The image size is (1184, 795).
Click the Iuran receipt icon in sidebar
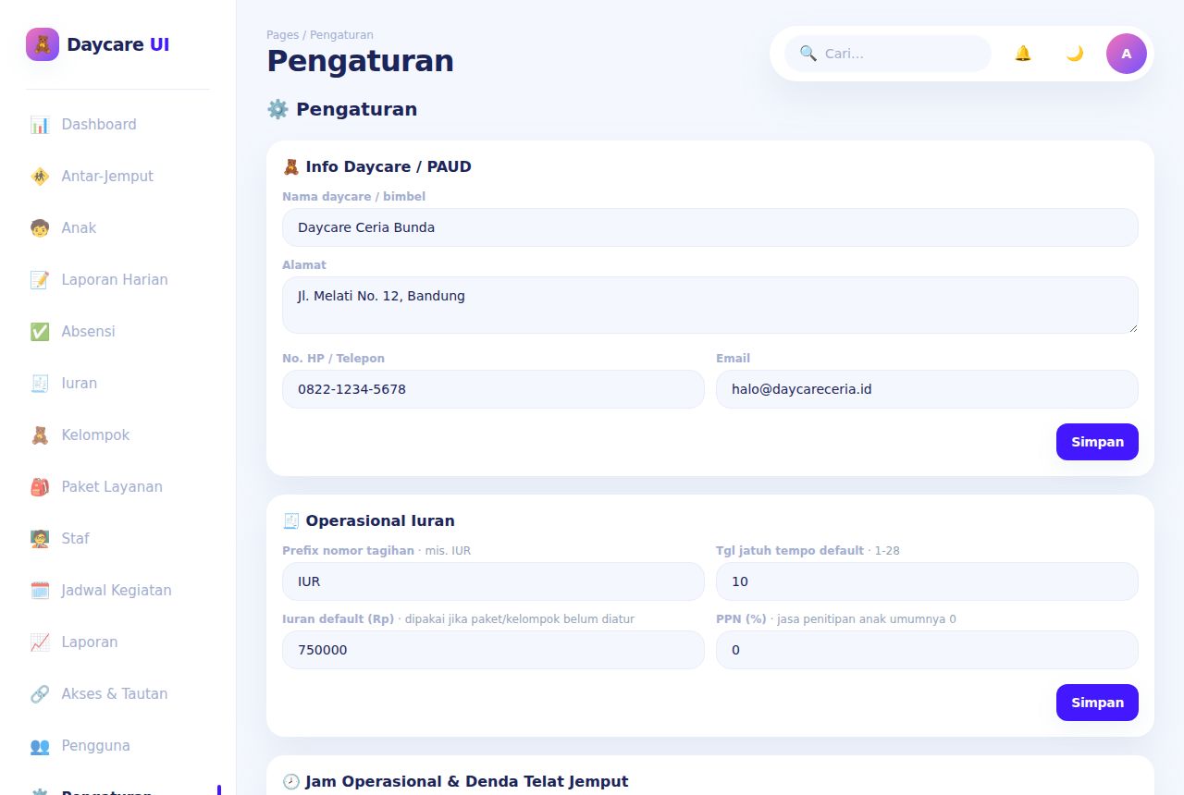click(40, 384)
